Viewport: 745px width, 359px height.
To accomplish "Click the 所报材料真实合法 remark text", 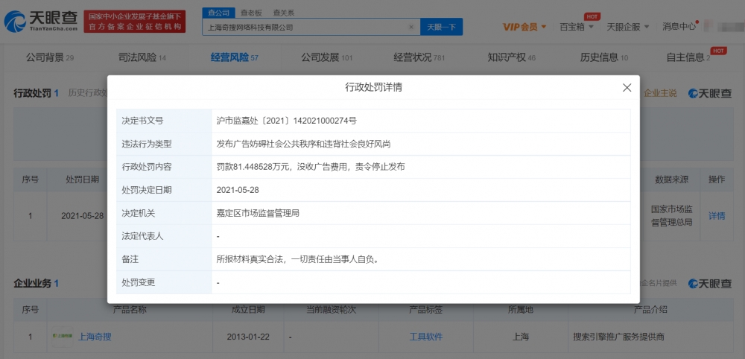I will [x=297, y=260].
